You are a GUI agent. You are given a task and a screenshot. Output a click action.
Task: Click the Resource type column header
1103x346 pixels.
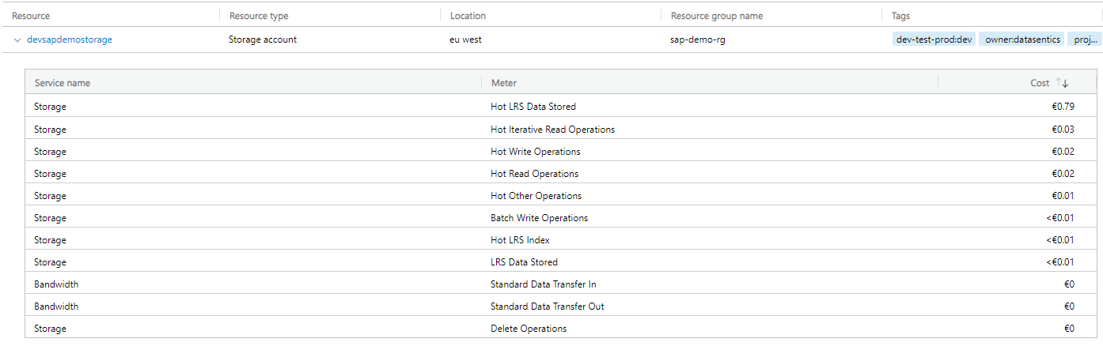click(x=259, y=16)
